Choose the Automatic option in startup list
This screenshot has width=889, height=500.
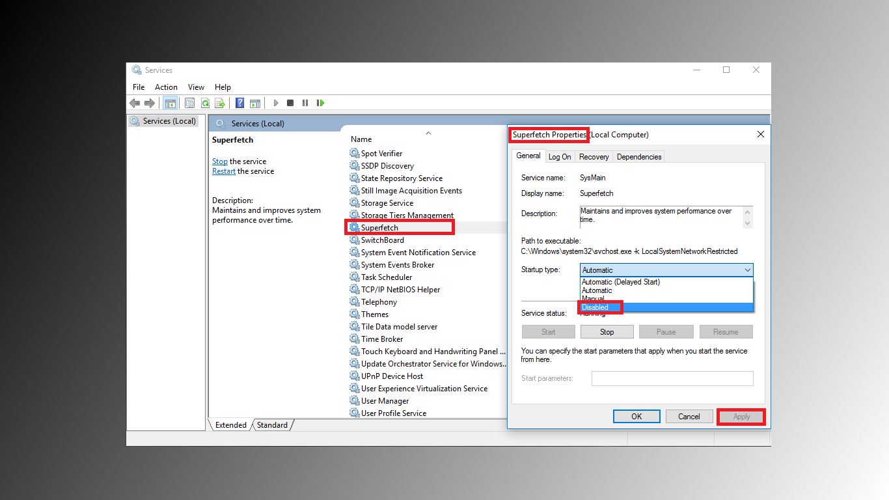click(x=666, y=290)
